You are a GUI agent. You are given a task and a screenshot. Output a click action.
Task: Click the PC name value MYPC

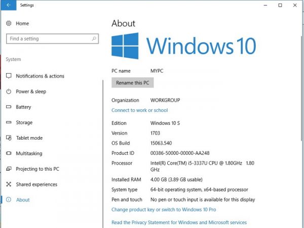tap(157, 71)
